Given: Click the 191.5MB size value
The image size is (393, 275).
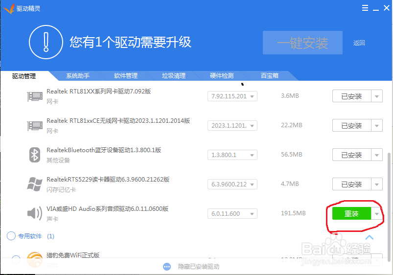Looking at the screenshot, I should click(293, 213).
